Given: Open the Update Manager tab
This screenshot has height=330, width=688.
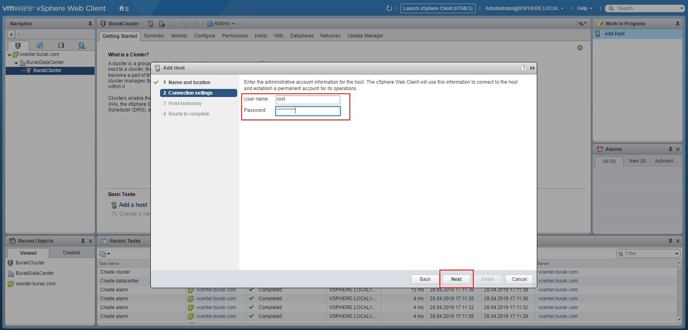Looking at the screenshot, I should coord(365,36).
